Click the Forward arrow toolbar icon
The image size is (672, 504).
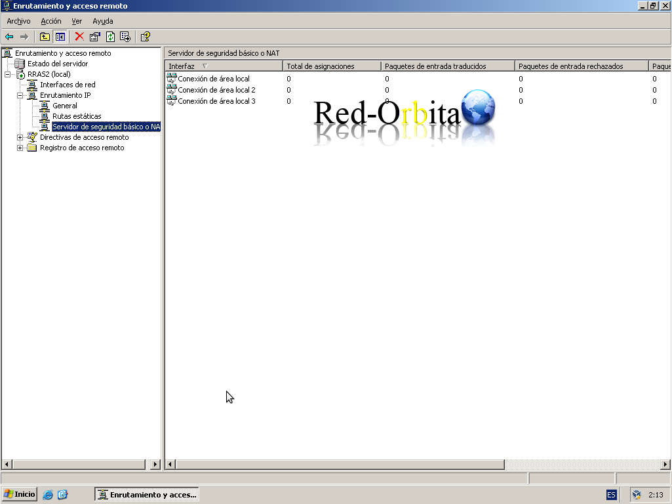click(24, 37)
